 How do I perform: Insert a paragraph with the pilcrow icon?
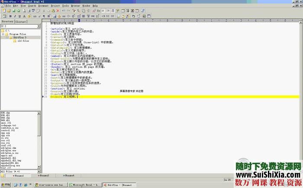click(x=44, y=16)
